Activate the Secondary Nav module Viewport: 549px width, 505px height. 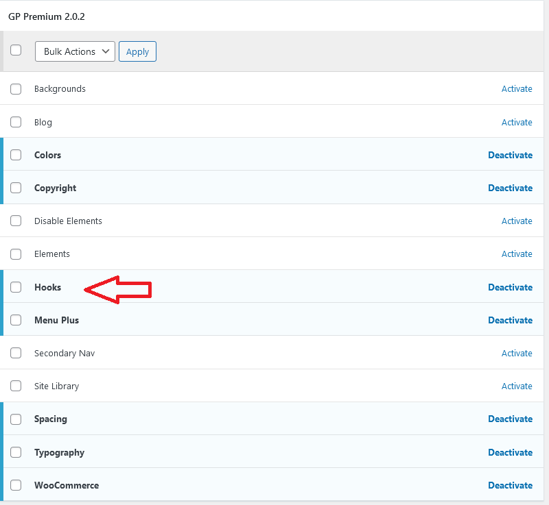[517, 353]
